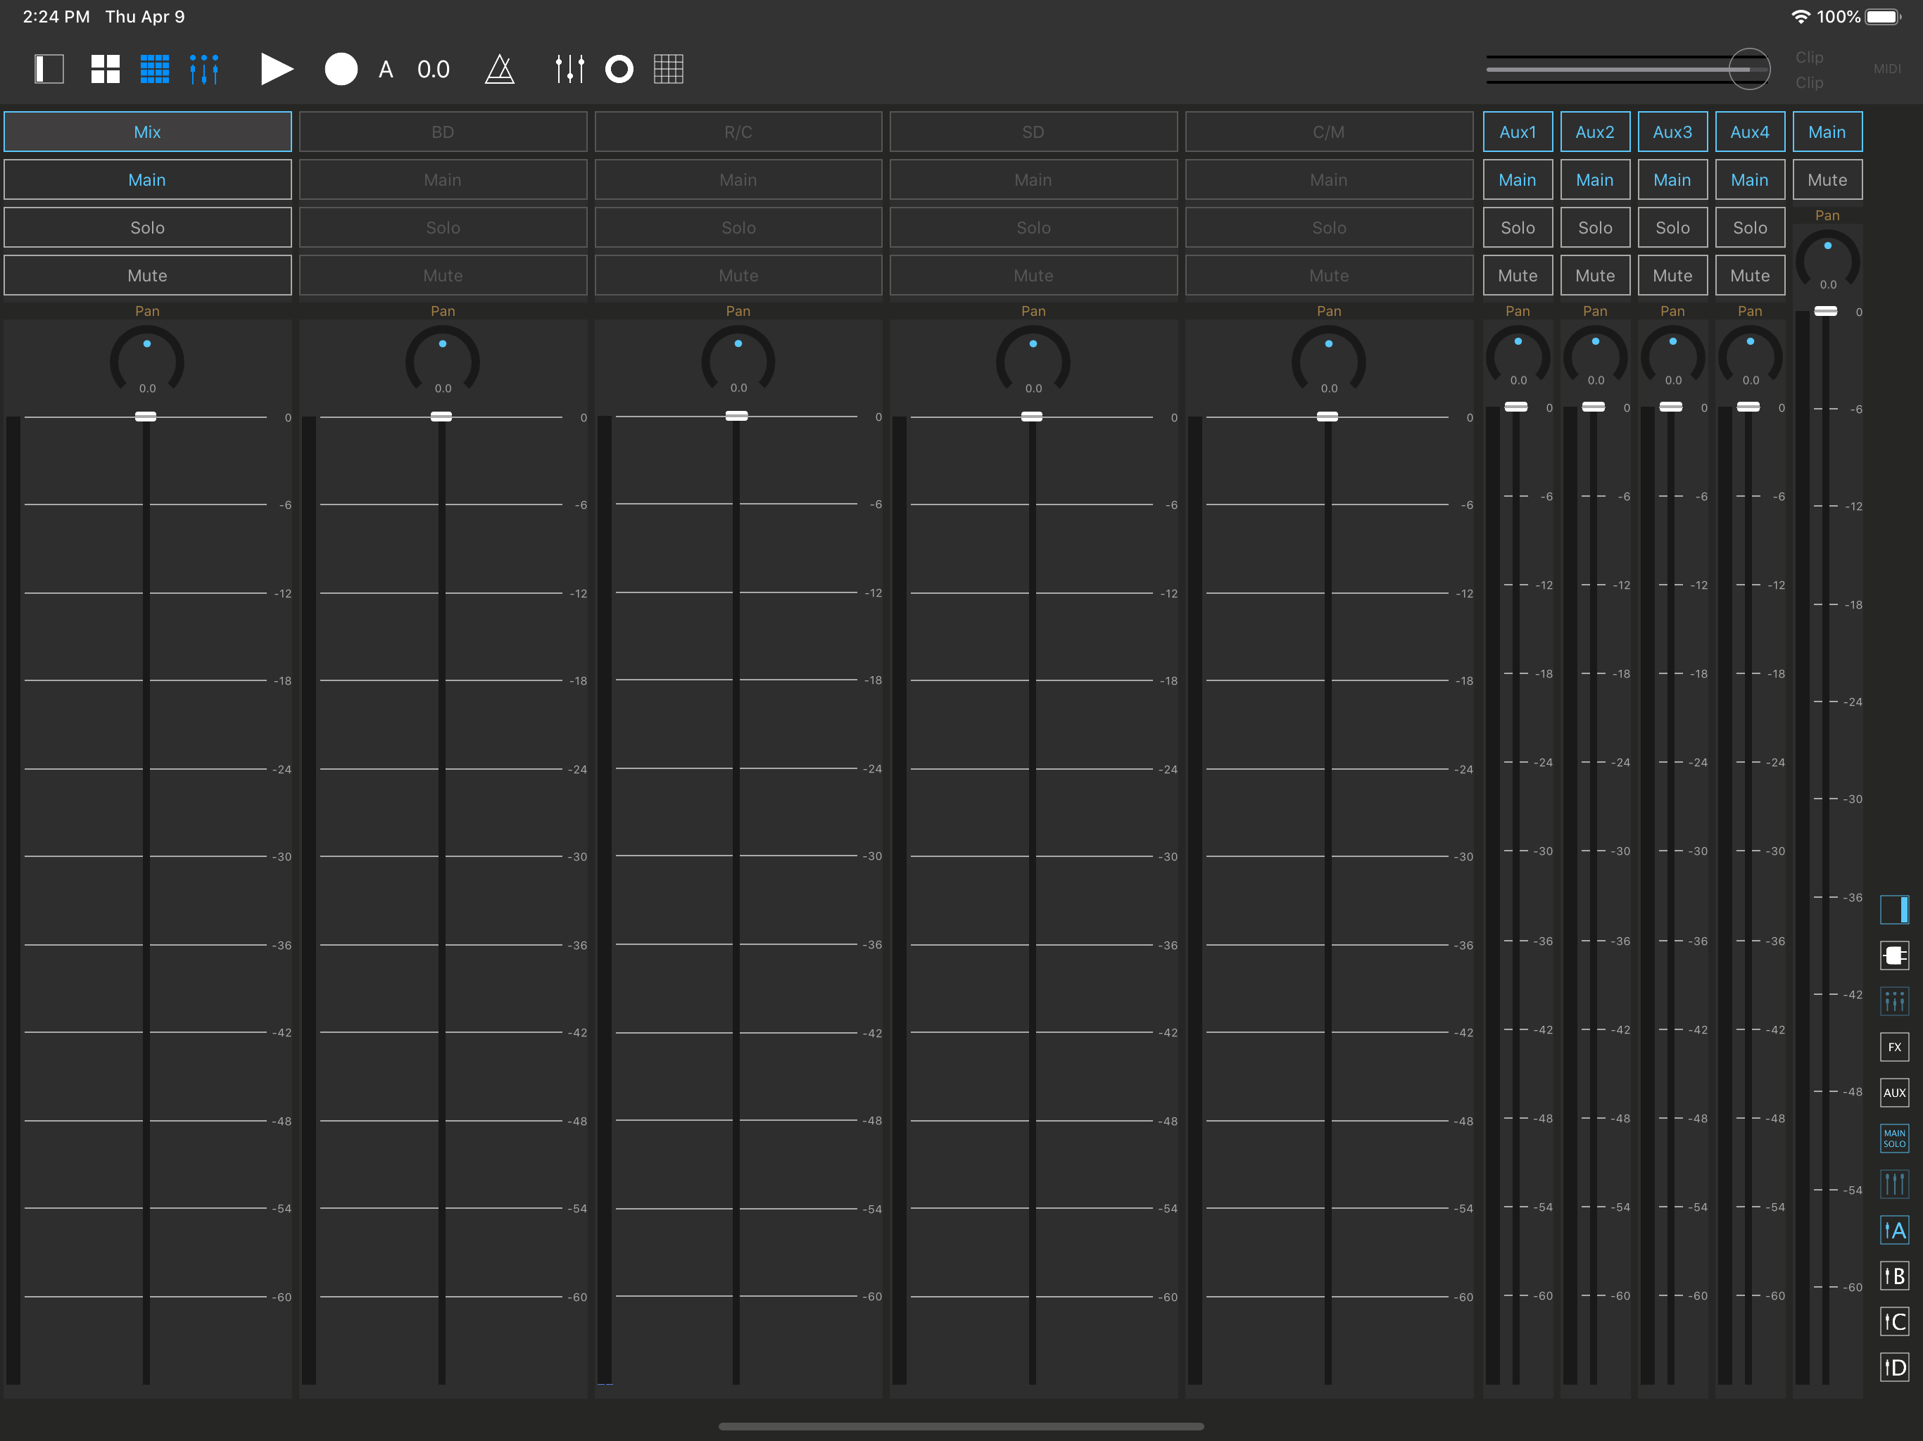Solo the Aux1 channel
The image size is (1923, 1441).
pyautogui.click(x=1518, y=228)
